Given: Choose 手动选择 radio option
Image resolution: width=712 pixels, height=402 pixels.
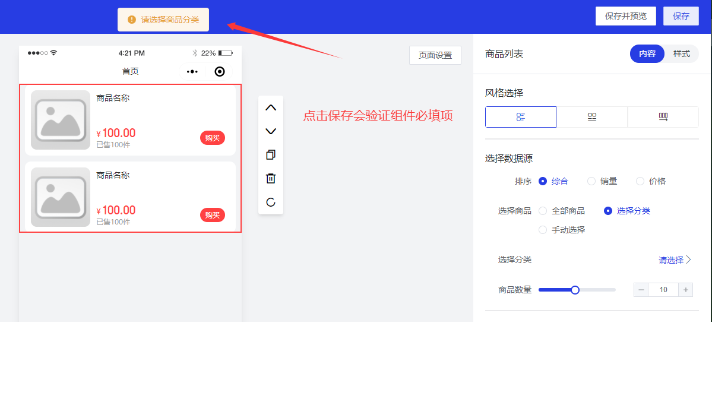Looking at the screenshot, I should pos(543,230).
